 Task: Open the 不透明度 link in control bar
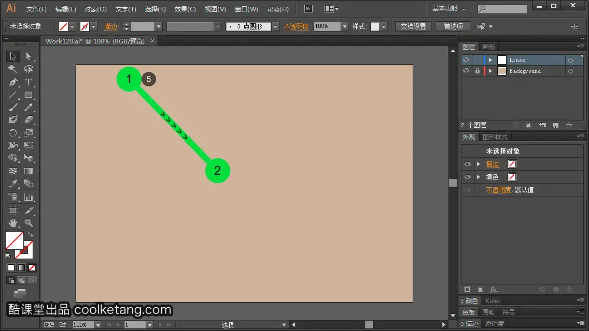pos(297,26)
